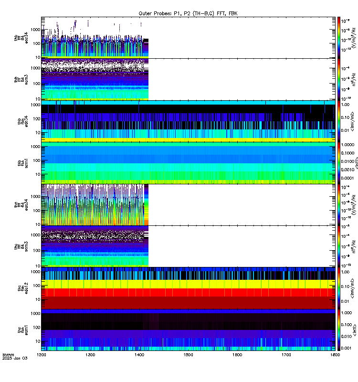The width and height of the screenshot is (358, 382).
Task: Select the 1800 time tick label
Action: point(335,355)
